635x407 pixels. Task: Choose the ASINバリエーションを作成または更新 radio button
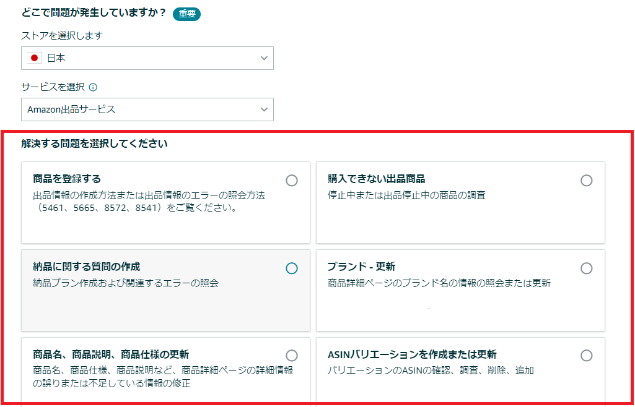(x=586, y=356)
